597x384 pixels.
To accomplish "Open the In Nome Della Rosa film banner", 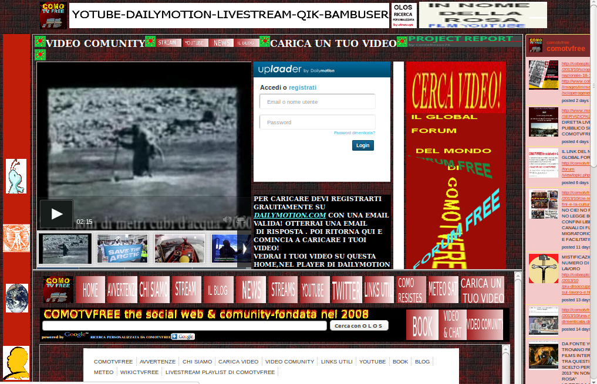I will pos(483,15).
